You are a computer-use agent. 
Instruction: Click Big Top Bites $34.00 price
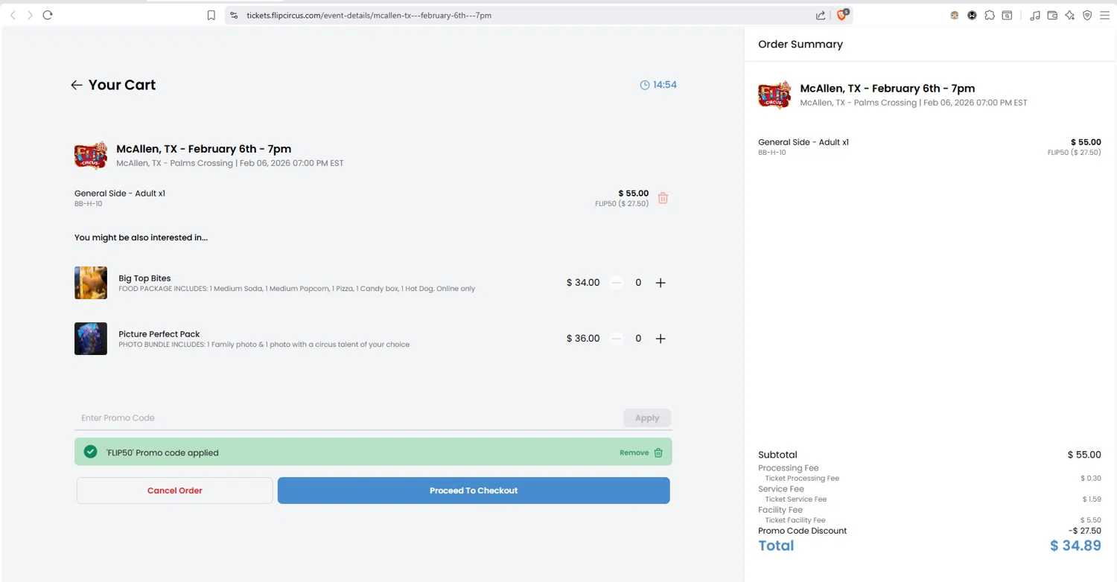tap(583, 283)
